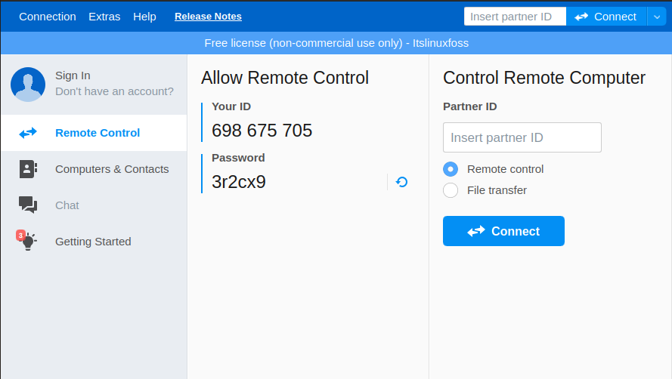Click the red notification badge showing 3

click(20, 235)
